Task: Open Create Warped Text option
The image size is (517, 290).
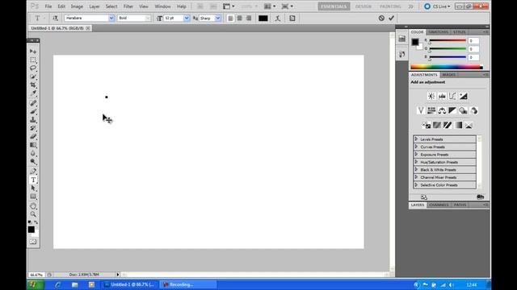Action: tap(278, 19)
